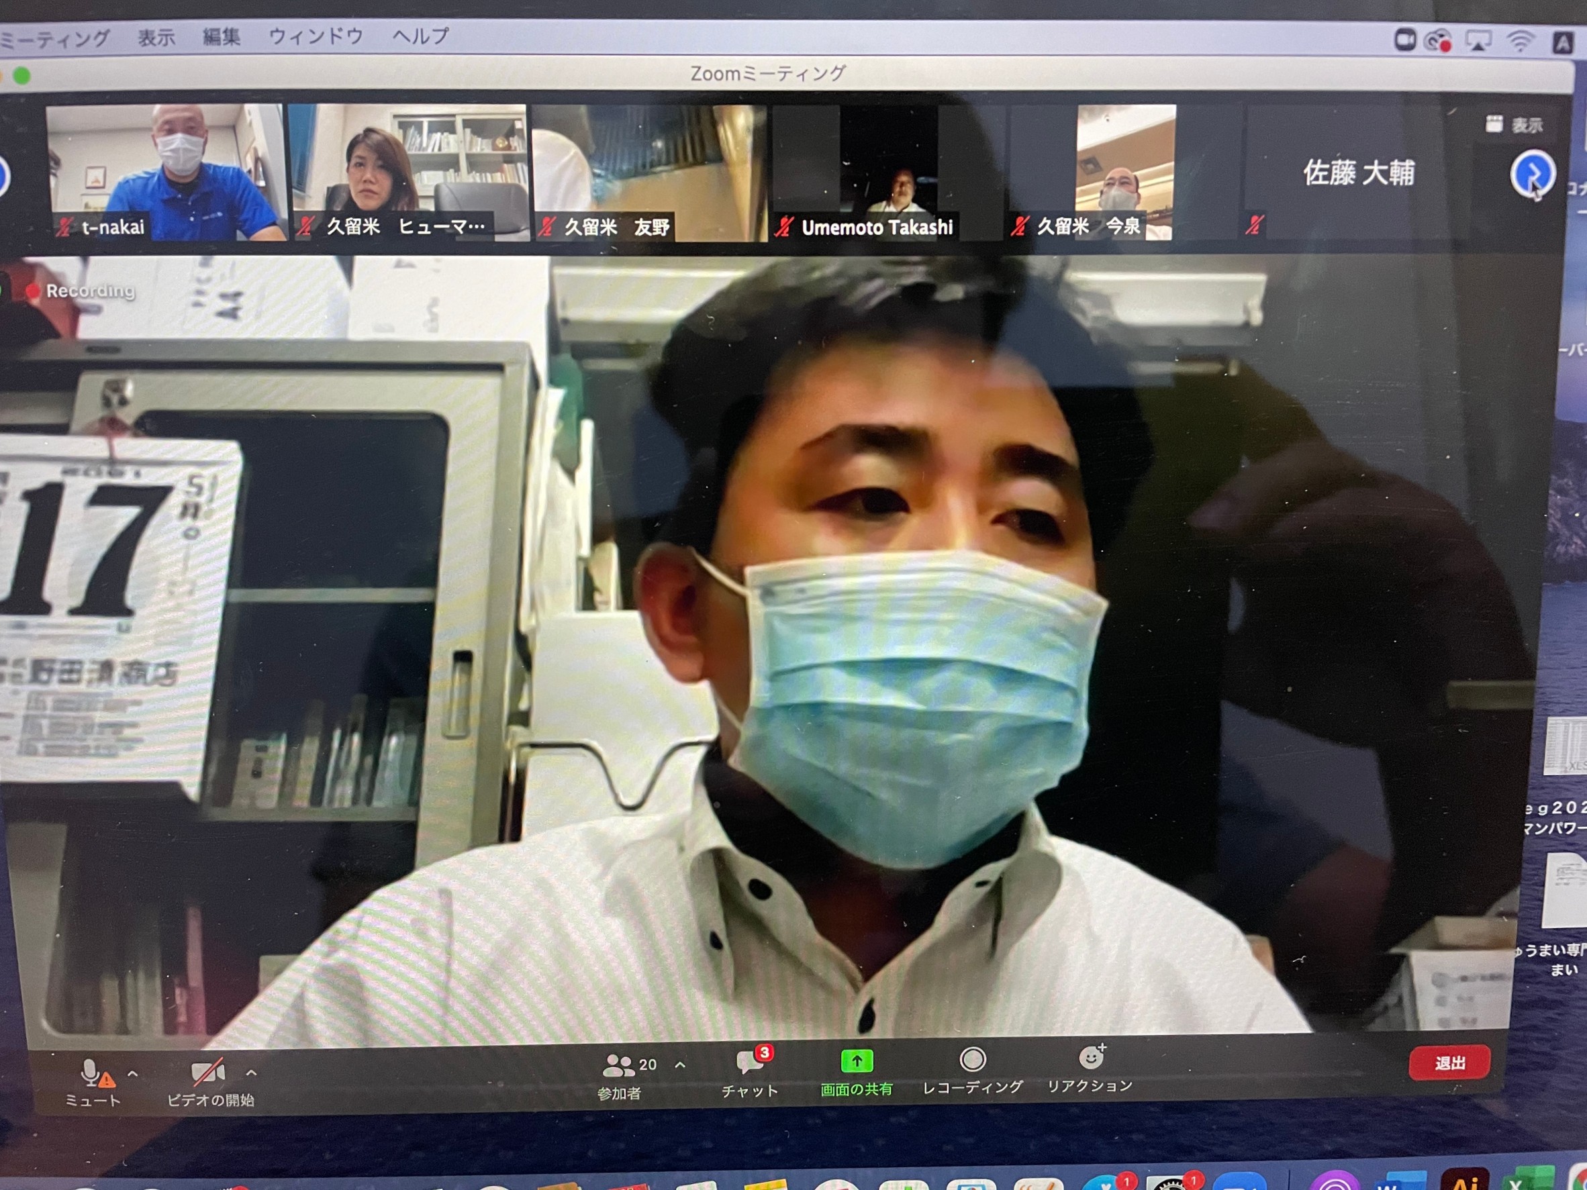Expand video options arrow beside camera
Screen dimensions: 1587x1190
coord(251,1073)
